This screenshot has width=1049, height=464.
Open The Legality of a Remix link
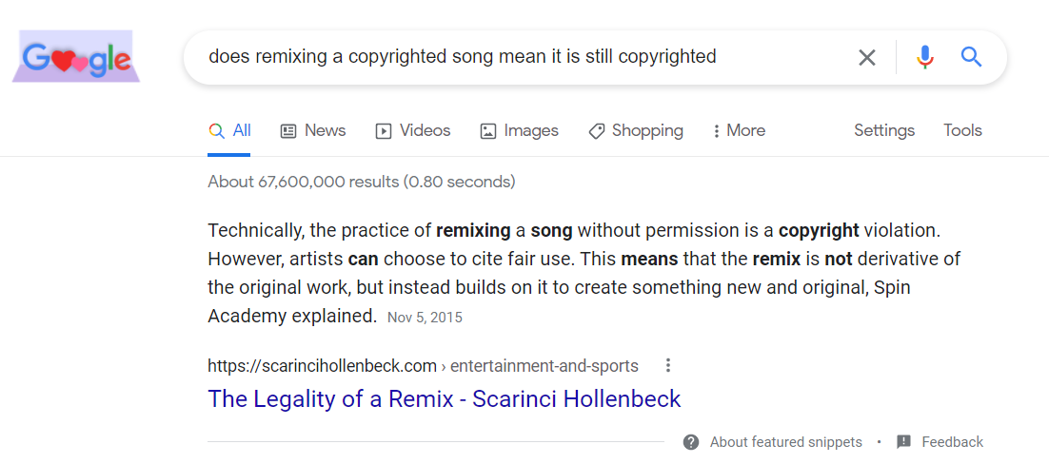coord(444,398)
